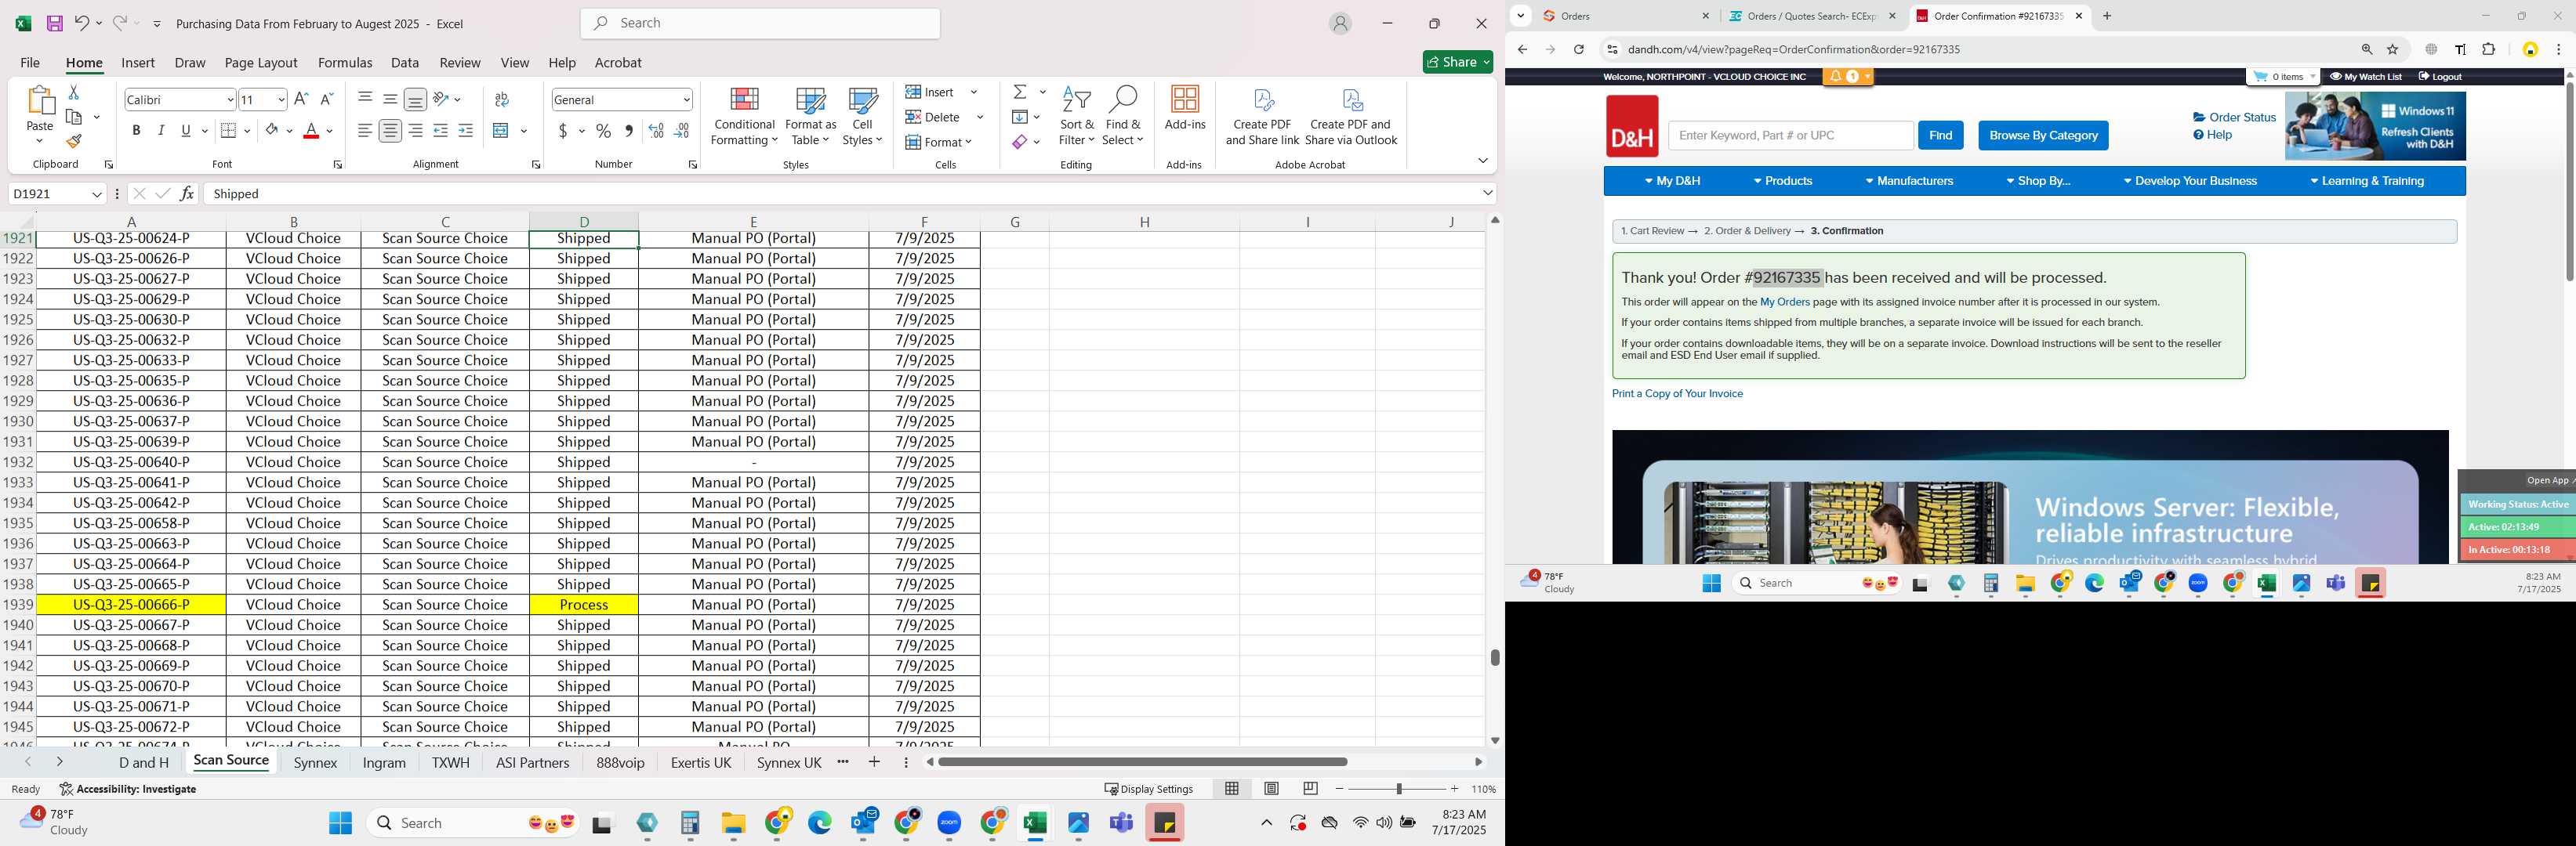Open the Manufacturers navigation menu

click(1909, 181)
